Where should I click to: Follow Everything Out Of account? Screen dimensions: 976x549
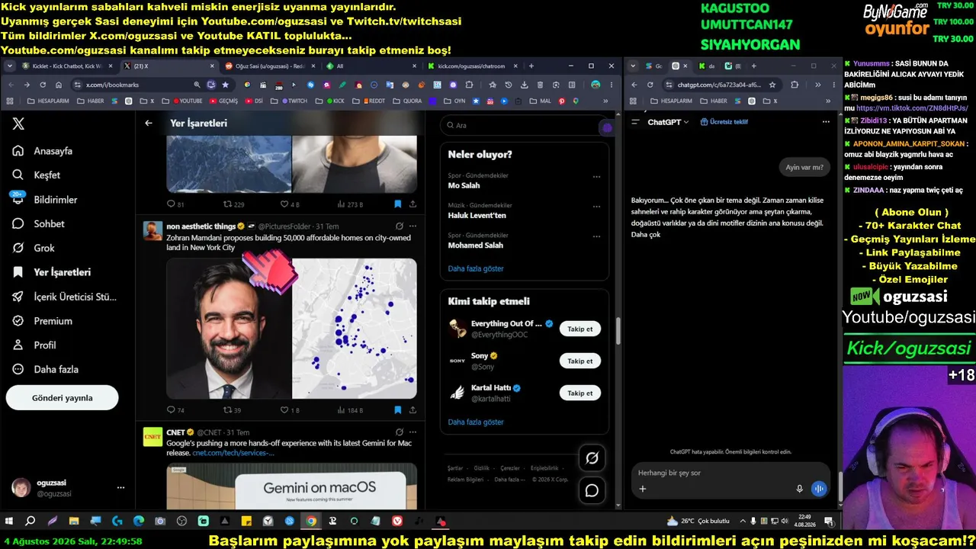pos(580,329)
